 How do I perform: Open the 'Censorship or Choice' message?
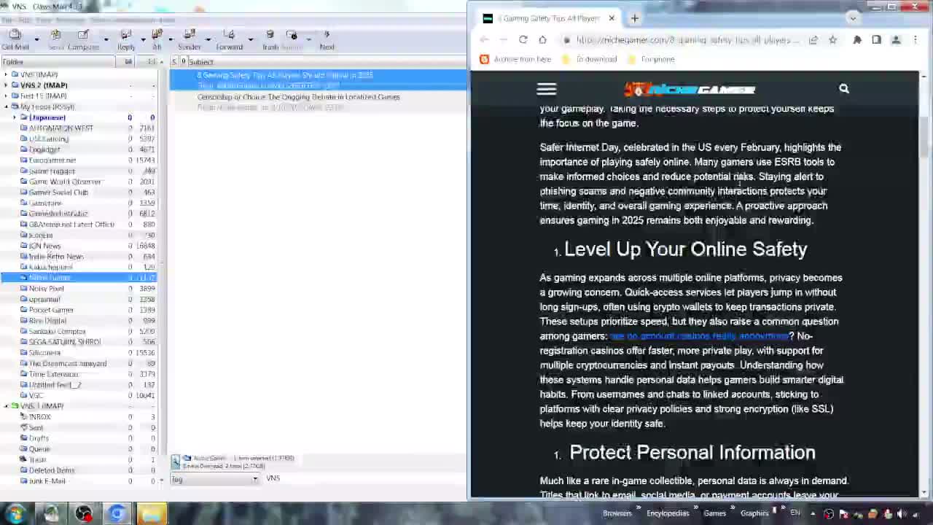pyautogui.click(x=298, y=97)
